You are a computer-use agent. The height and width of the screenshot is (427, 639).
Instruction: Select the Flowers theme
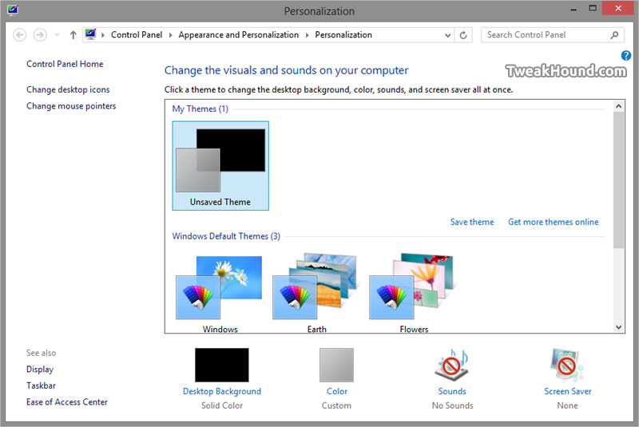[413, 293]
